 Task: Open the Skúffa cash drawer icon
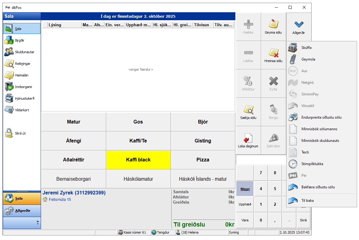(293, 48)
